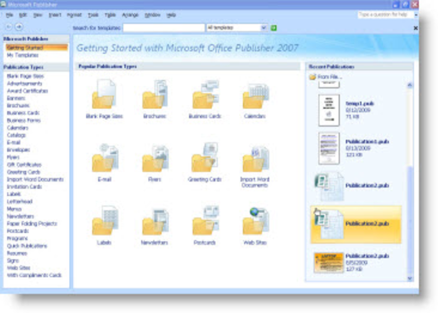Viewport: 438px width, 313px height.
Task: Open the File menu
Action: pyautogui.click(x=9, y=15)
